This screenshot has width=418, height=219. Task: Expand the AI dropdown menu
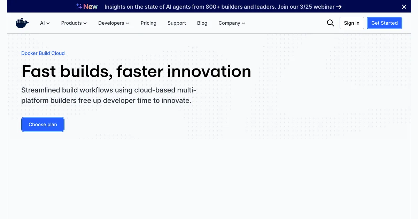tap(45, 23)
